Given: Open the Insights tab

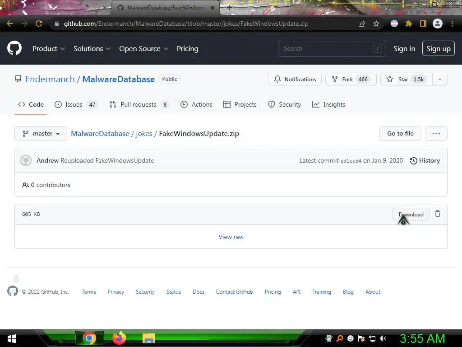Looking at the screenshot, I should click(328, 104).
